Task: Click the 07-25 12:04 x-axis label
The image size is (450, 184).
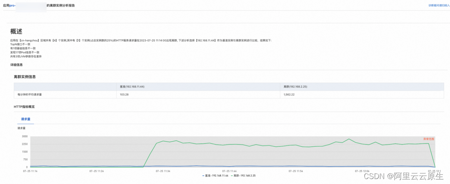Action: coord(362,171)
